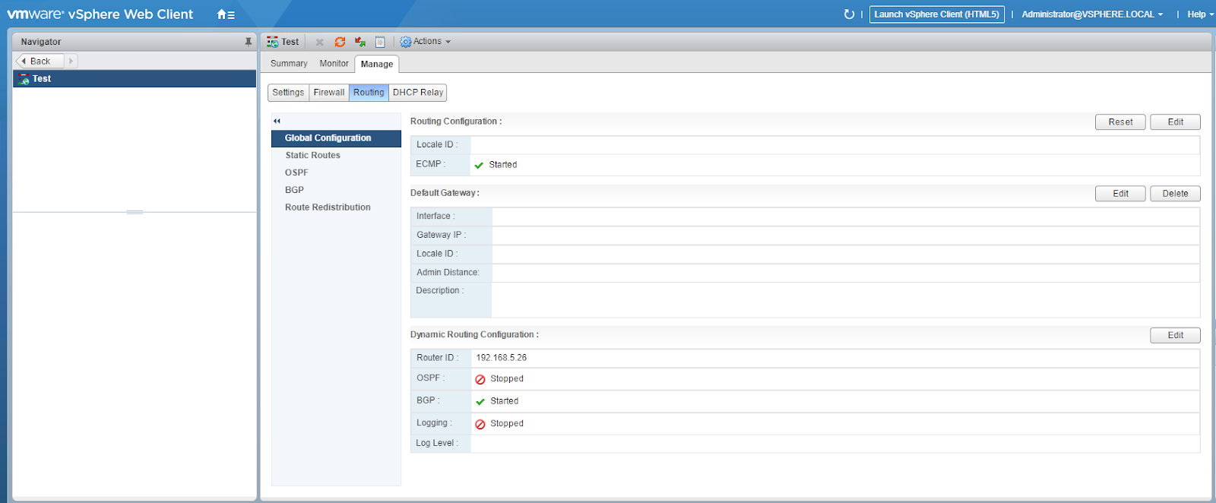Go Back in the Navigator
Viewport: 1216px width, 503px height.
click(x=40, y=61)
